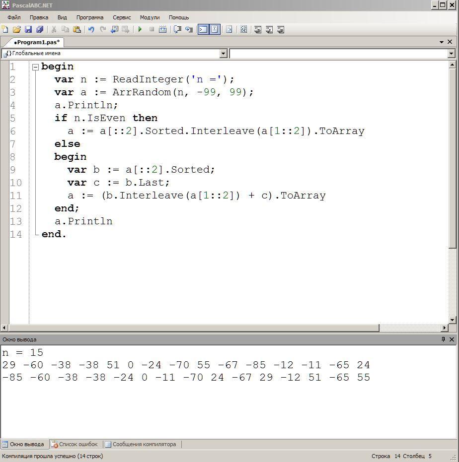Click the step over debug icon

pos(177,29)
